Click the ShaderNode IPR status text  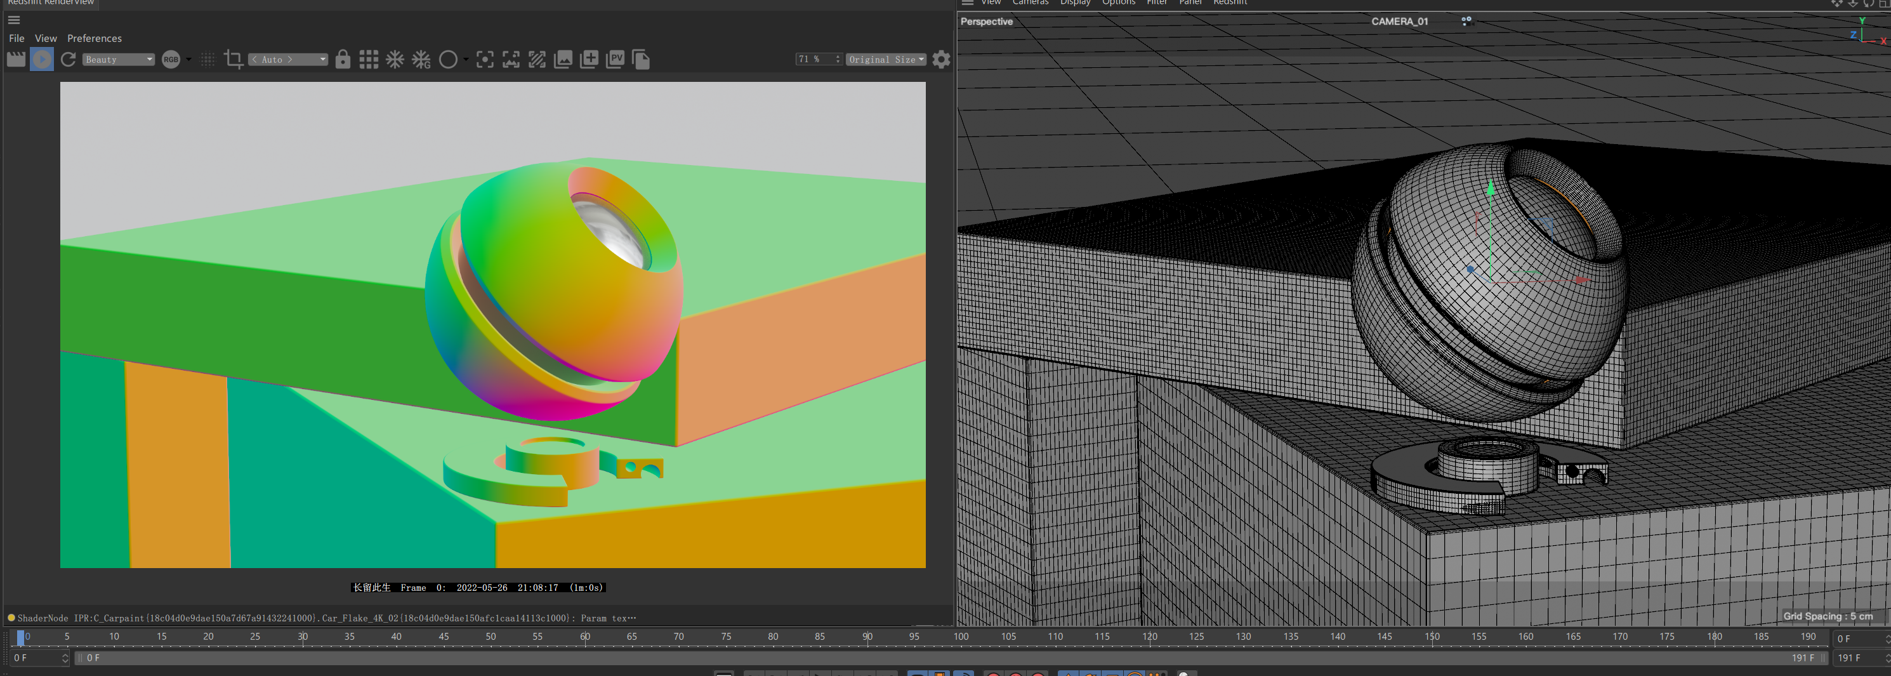pyautogui.click(x=327, y=618)
